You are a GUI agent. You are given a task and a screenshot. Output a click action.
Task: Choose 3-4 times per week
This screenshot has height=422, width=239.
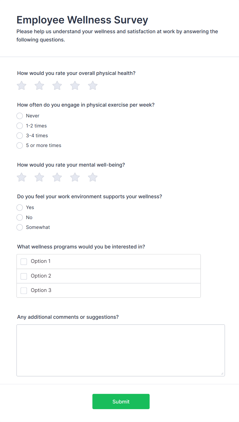tap(20, 136)
